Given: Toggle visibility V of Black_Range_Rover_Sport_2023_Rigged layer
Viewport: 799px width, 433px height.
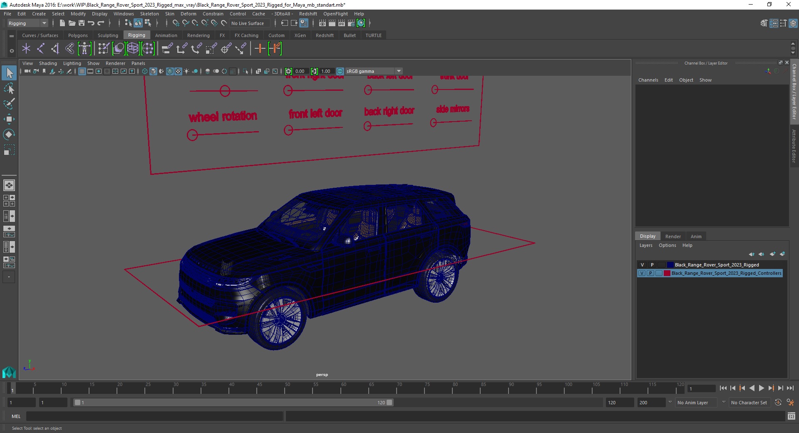Looking at the screenshot, I should point(642,265).
